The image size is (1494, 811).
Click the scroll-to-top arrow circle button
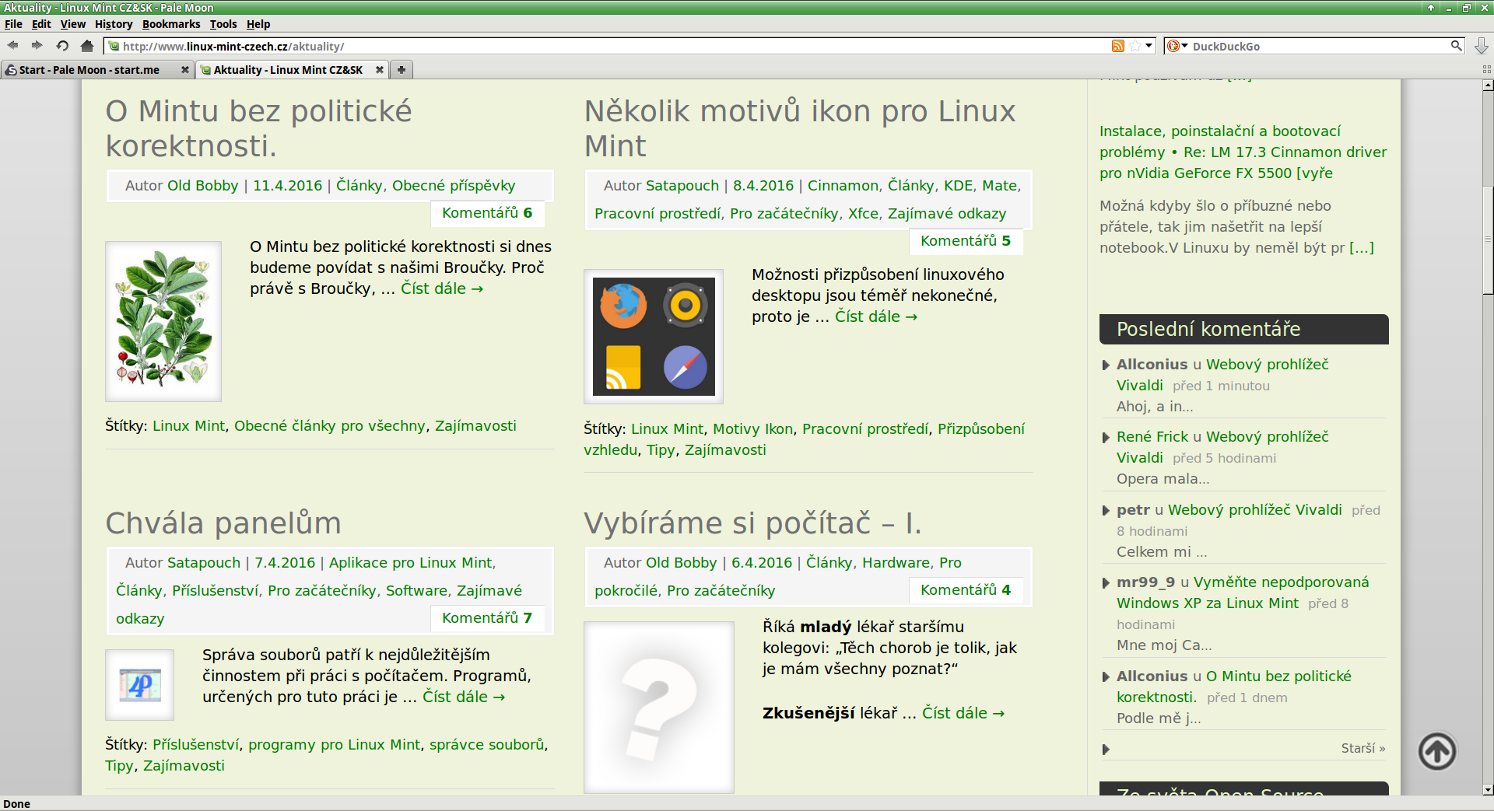point(1437,751)
